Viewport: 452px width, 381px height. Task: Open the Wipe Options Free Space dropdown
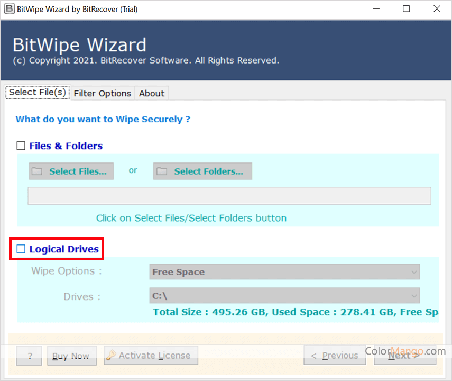click(x=284, y=271)
